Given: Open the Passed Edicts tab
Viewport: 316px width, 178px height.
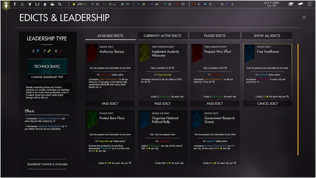Looking at the screenshot, I should [215, 36].
